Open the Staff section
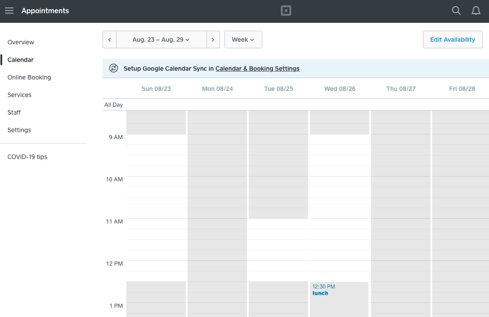The height and width of the screenshot is (317, 489). (14, 112)
